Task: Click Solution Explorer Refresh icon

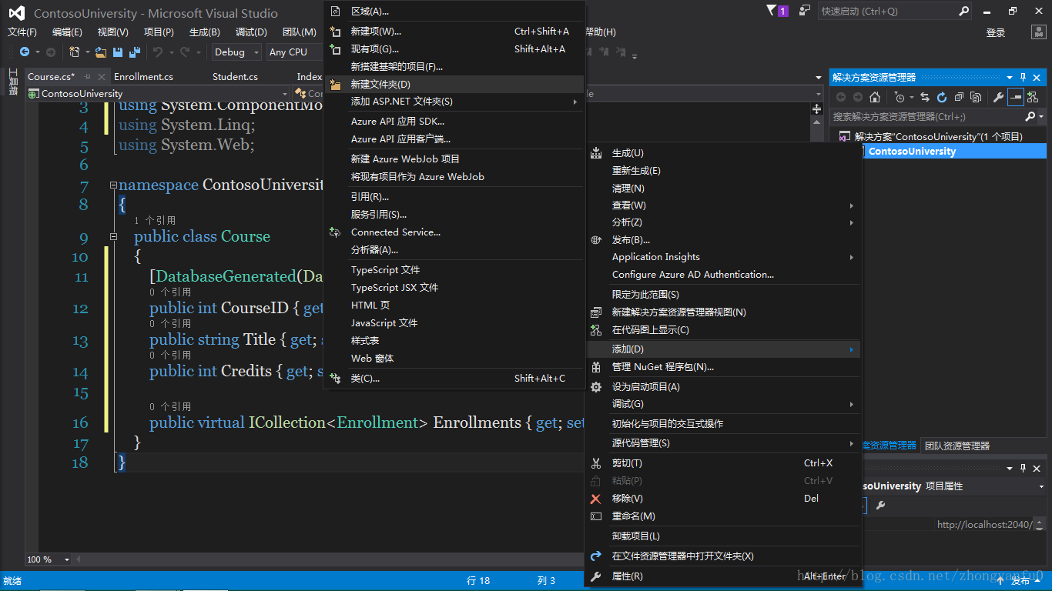Action: pos(942,97)
